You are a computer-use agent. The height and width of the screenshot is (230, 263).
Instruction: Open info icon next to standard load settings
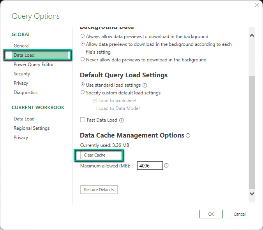(145, 85)
